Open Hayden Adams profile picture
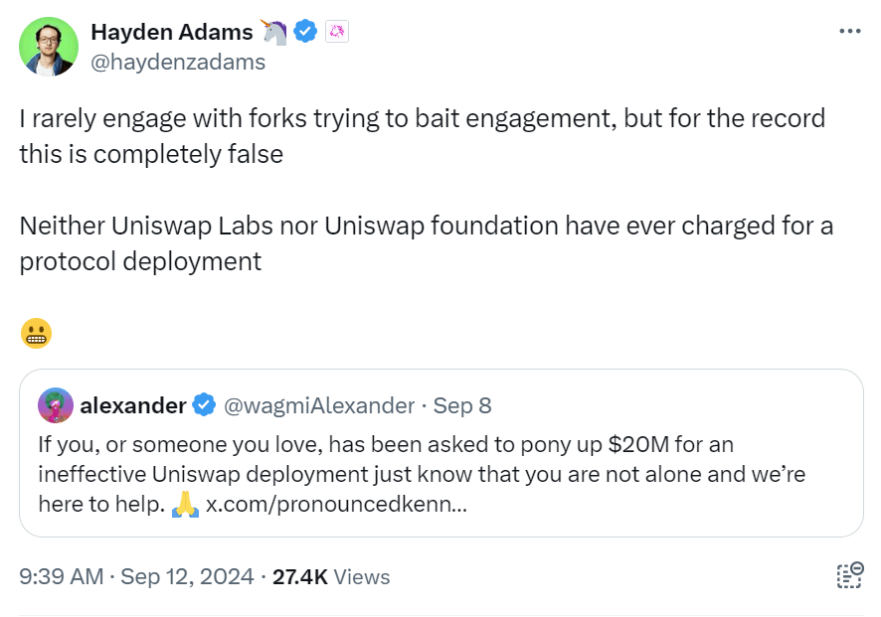This screenshot has height=617, width=881. click(x=48, y=47)
